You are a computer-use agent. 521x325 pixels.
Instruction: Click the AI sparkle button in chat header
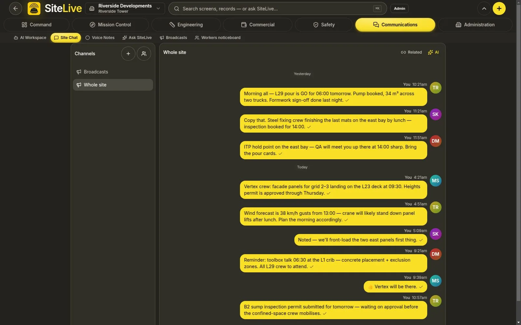[433, 52]
